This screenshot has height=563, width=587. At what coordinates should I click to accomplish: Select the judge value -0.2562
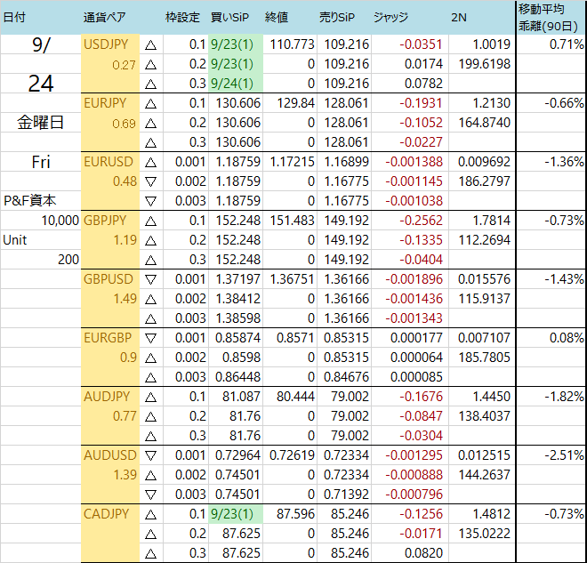pos(421,220)
